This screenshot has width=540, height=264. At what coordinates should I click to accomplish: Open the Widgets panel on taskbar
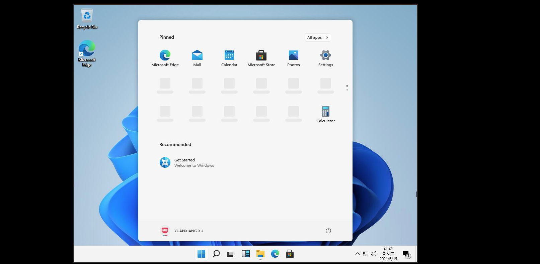(x=246, y=254)
